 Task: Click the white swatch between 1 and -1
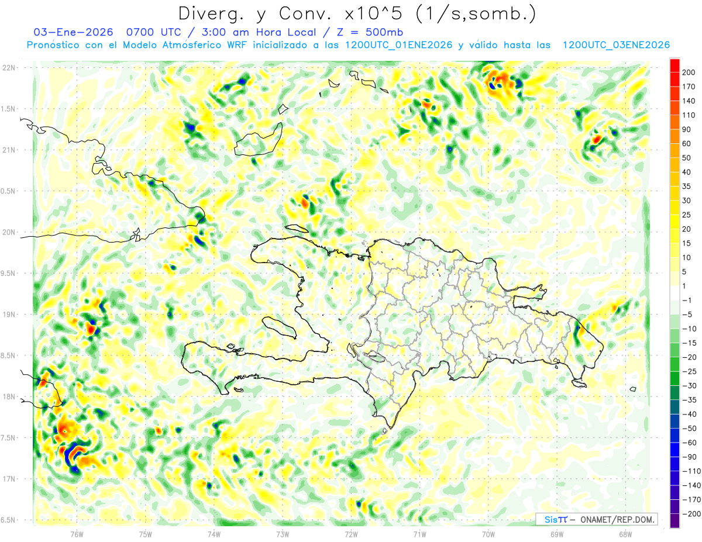click(x=675, y=293)
